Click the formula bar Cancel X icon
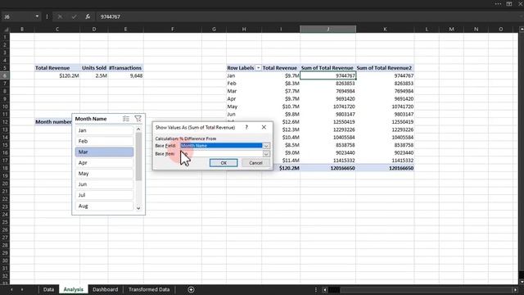524x295 pixels. pos(60,16)
